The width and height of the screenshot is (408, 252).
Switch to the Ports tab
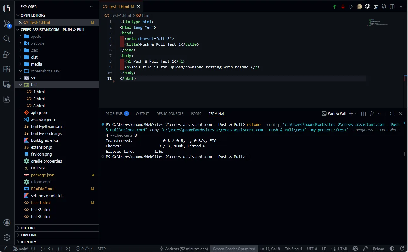pyautogui.click(x=196, y=114)
